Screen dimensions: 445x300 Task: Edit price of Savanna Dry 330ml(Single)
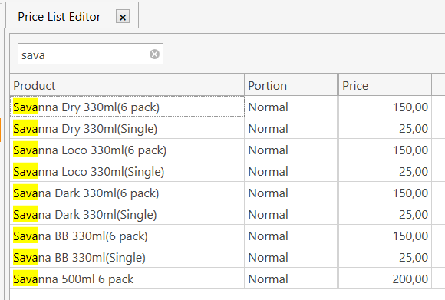pos(385,129)
